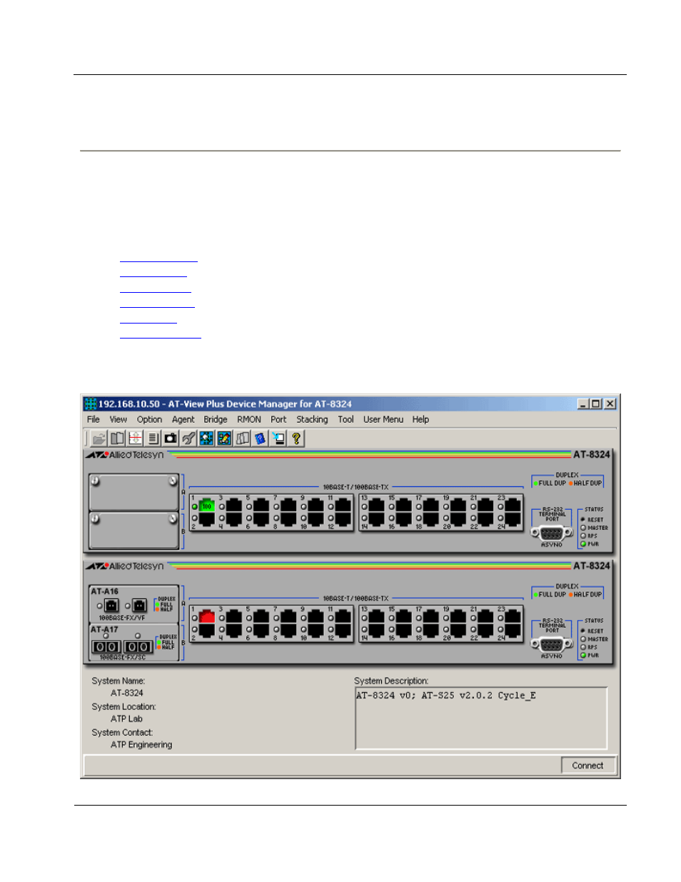Click the red line with arrows toolbar icon
This screenshot has width=681, height=882.
[135, 439]
